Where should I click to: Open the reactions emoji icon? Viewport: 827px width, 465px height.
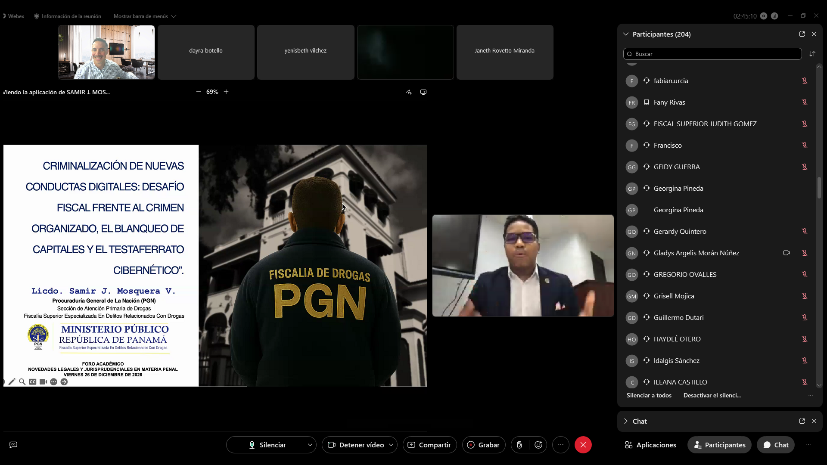coord(538,445)
